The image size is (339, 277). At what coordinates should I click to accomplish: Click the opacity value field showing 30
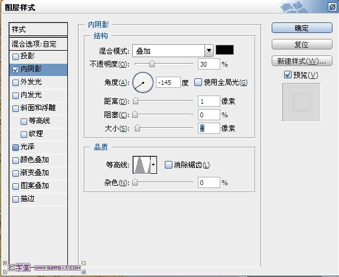(x=209, y=64)
